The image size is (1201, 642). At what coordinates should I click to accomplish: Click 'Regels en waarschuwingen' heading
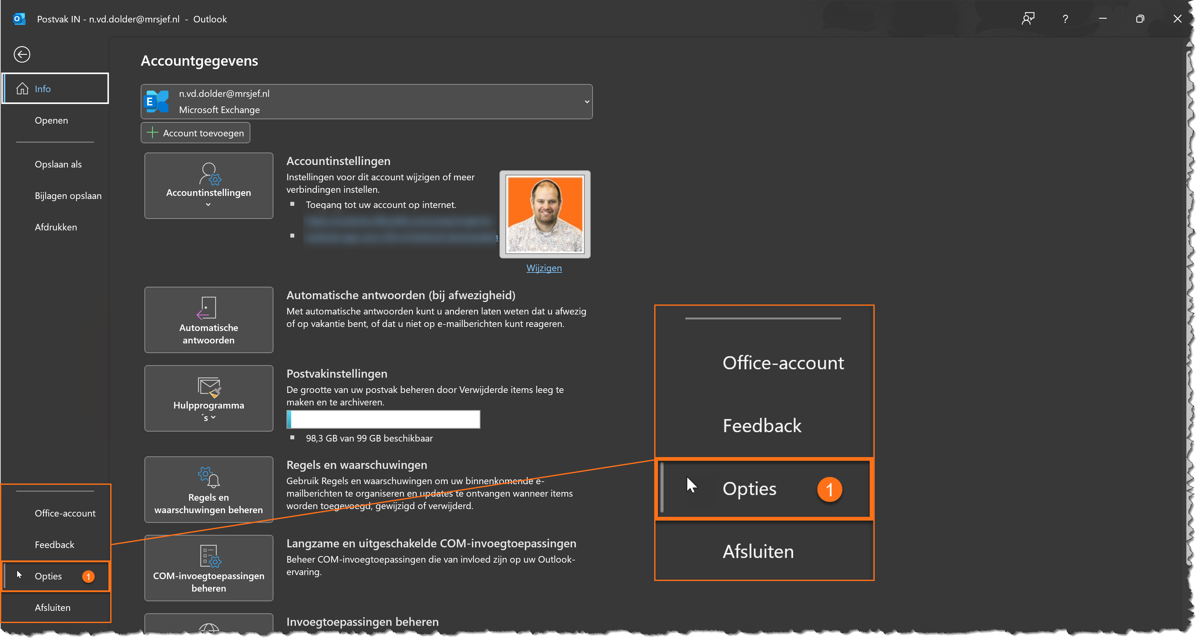pos(357,465)
